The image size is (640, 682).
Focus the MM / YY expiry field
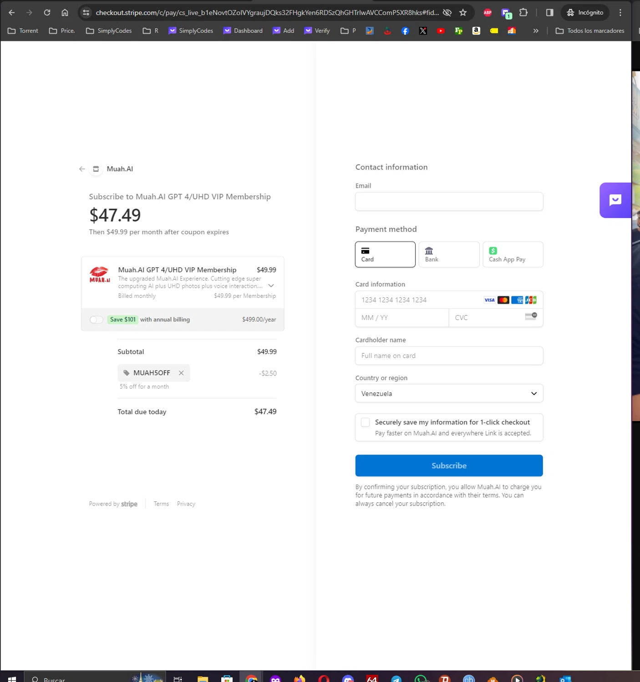coord(402,318)
